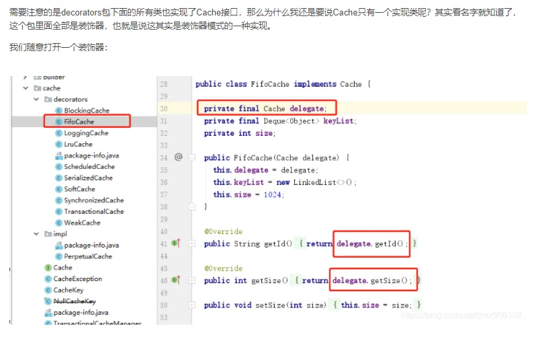This screenshot has width=536, height=339.
Task: Click the class icon beside SoftCache
Action: pyautogui.click(x=59, y=189)
